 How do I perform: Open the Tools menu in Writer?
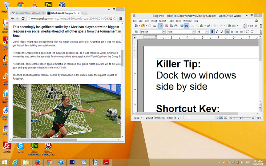point(179,21)
